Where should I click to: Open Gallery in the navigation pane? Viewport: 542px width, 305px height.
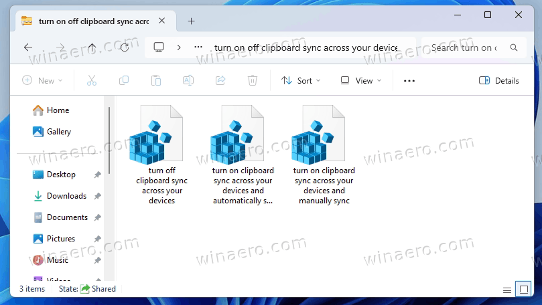pos(52,132)
